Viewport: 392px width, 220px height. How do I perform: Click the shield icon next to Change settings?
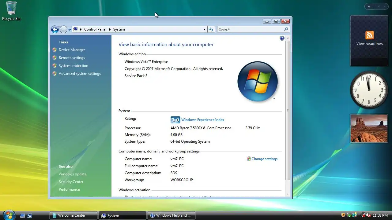(249, 159)
